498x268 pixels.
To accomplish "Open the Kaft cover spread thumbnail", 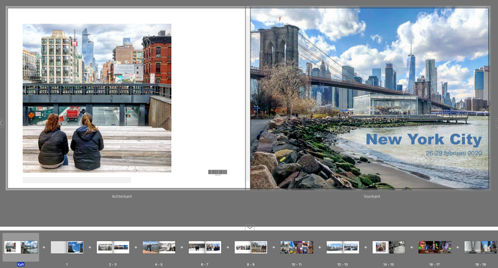I will pyautogui.click(x=21, y=247).
